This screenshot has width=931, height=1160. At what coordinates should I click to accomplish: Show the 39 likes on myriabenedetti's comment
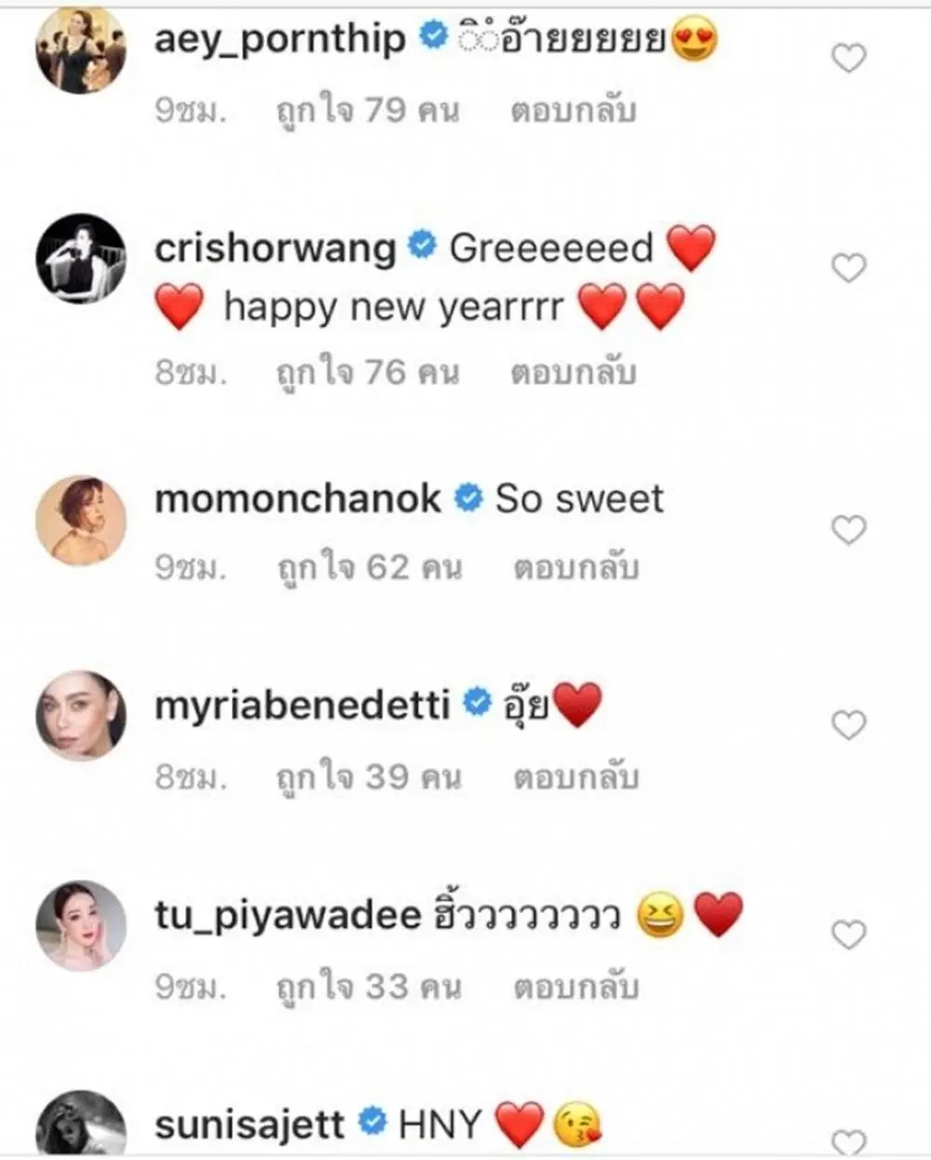point(370,777)
